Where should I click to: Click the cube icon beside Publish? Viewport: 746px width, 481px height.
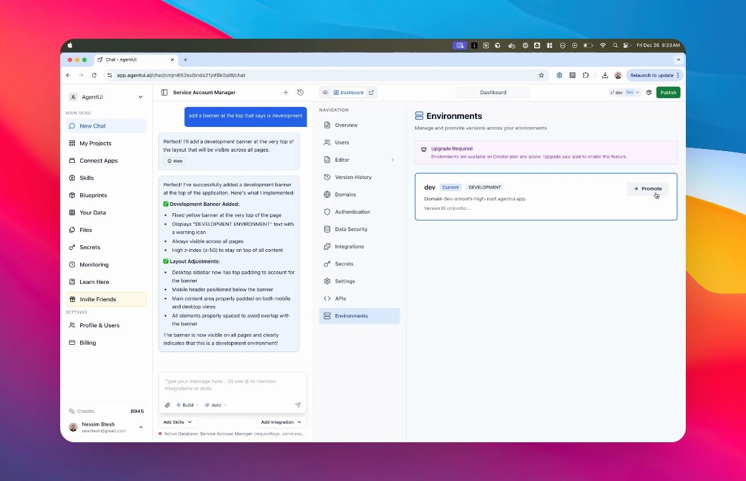pos(649,93)
